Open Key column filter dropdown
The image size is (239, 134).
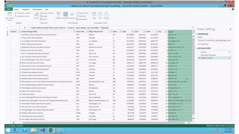coord(166,32)
